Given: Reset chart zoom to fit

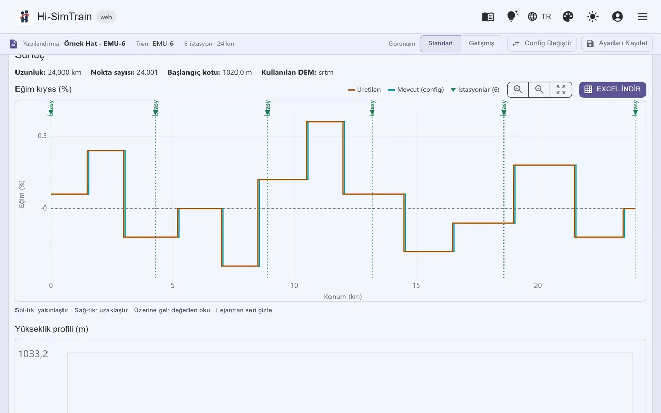Looking at the screenshot, I should 561,89.
